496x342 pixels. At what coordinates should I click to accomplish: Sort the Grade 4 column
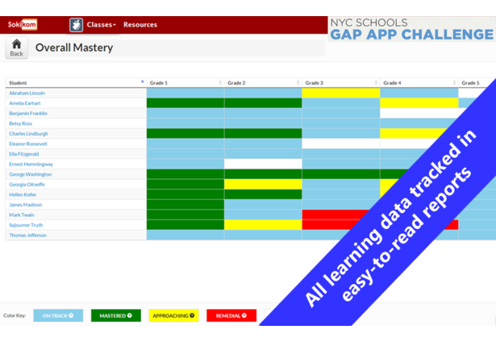click(x=419, y=83)
